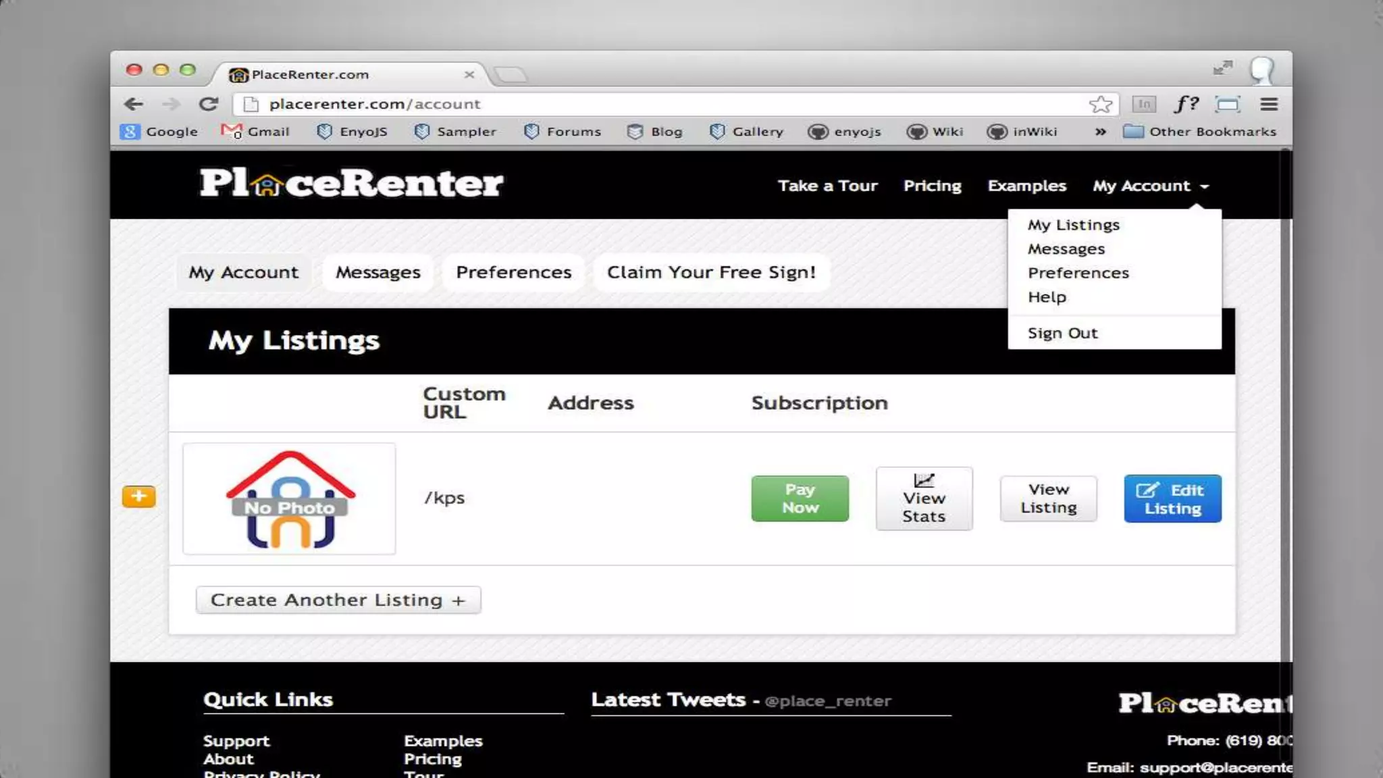Click the browser reload icon

point(209,104)
